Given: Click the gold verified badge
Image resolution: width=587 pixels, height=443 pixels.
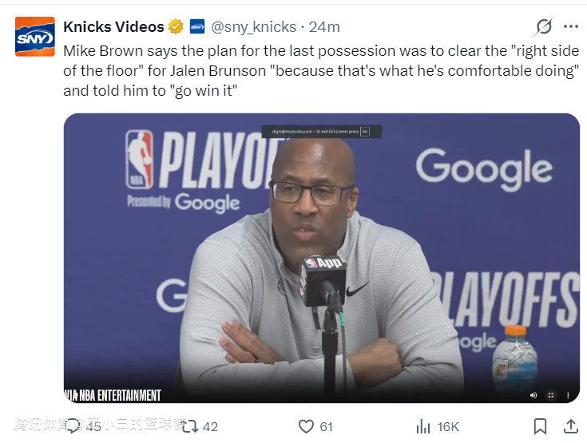Looking at the screenshot, I should 176,27.
